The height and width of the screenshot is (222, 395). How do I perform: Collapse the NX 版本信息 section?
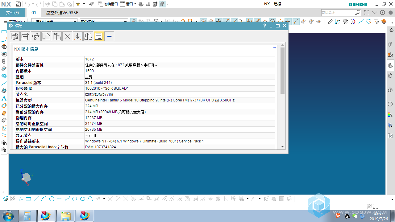pos(275,48)
